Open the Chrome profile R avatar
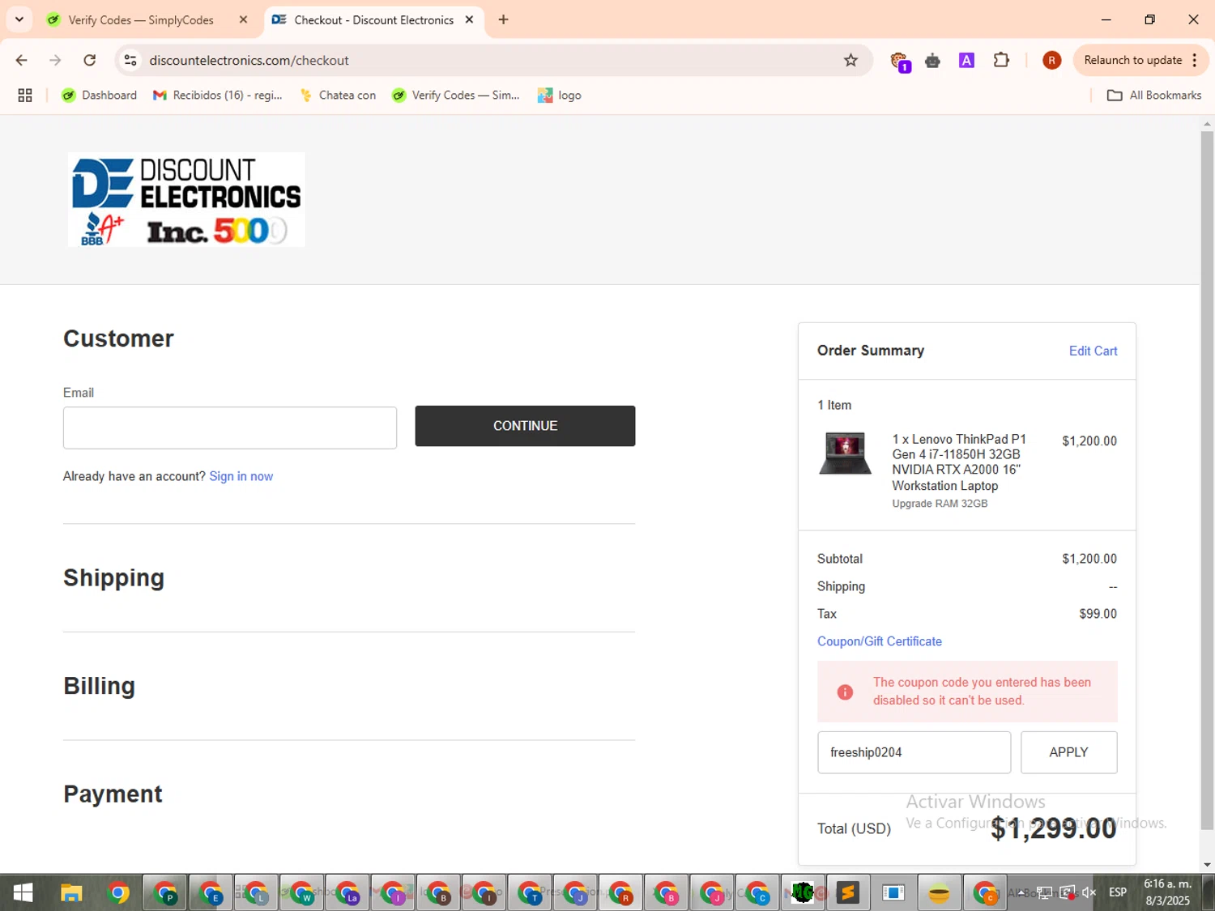Image resolution: width=1215 pixels, height=911 pixels. 1051,60
